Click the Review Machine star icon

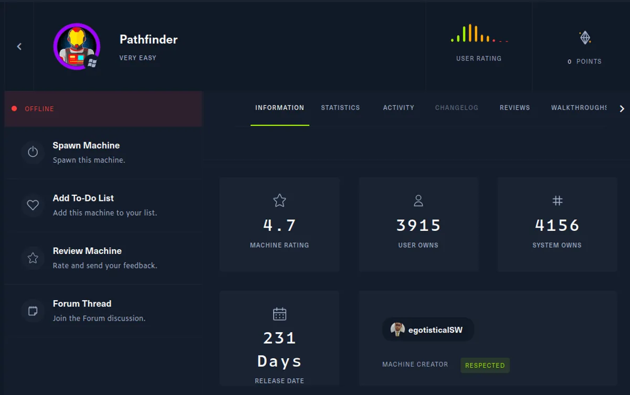click(33, 258)
